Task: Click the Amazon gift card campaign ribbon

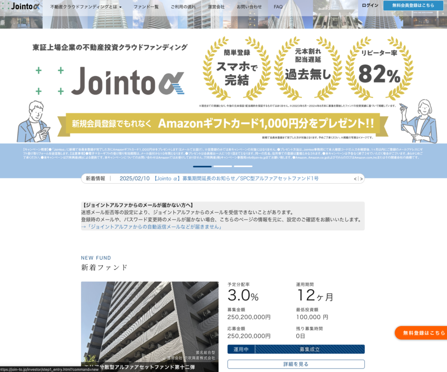Action: click(223, 123)
